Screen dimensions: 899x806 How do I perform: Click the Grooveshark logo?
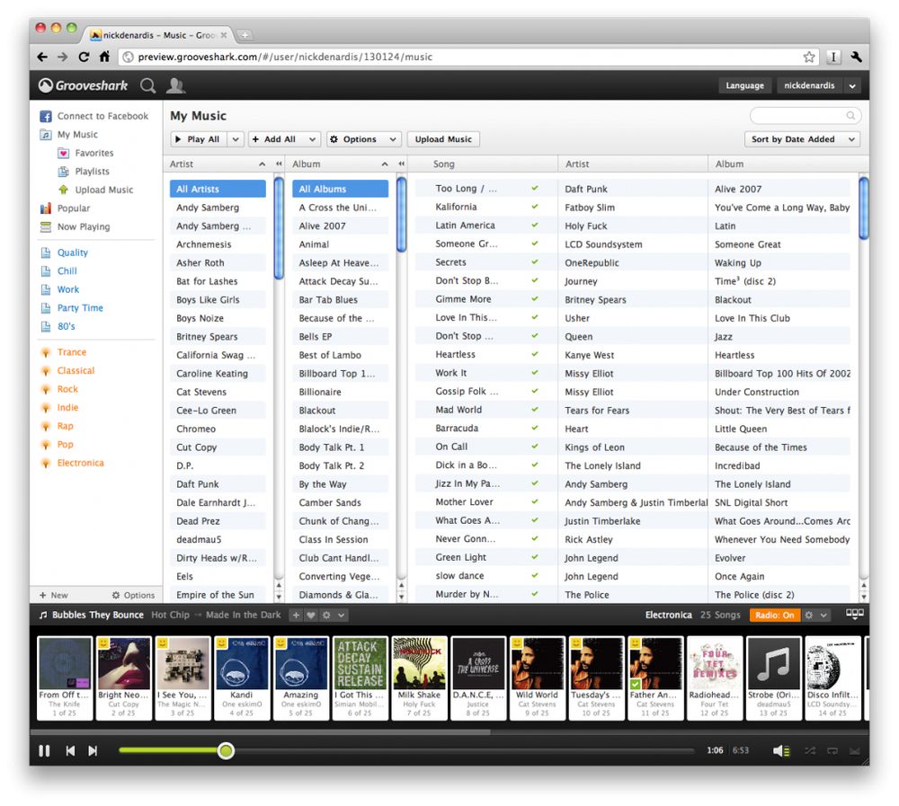pyautogui.click(x=83, y=85)
